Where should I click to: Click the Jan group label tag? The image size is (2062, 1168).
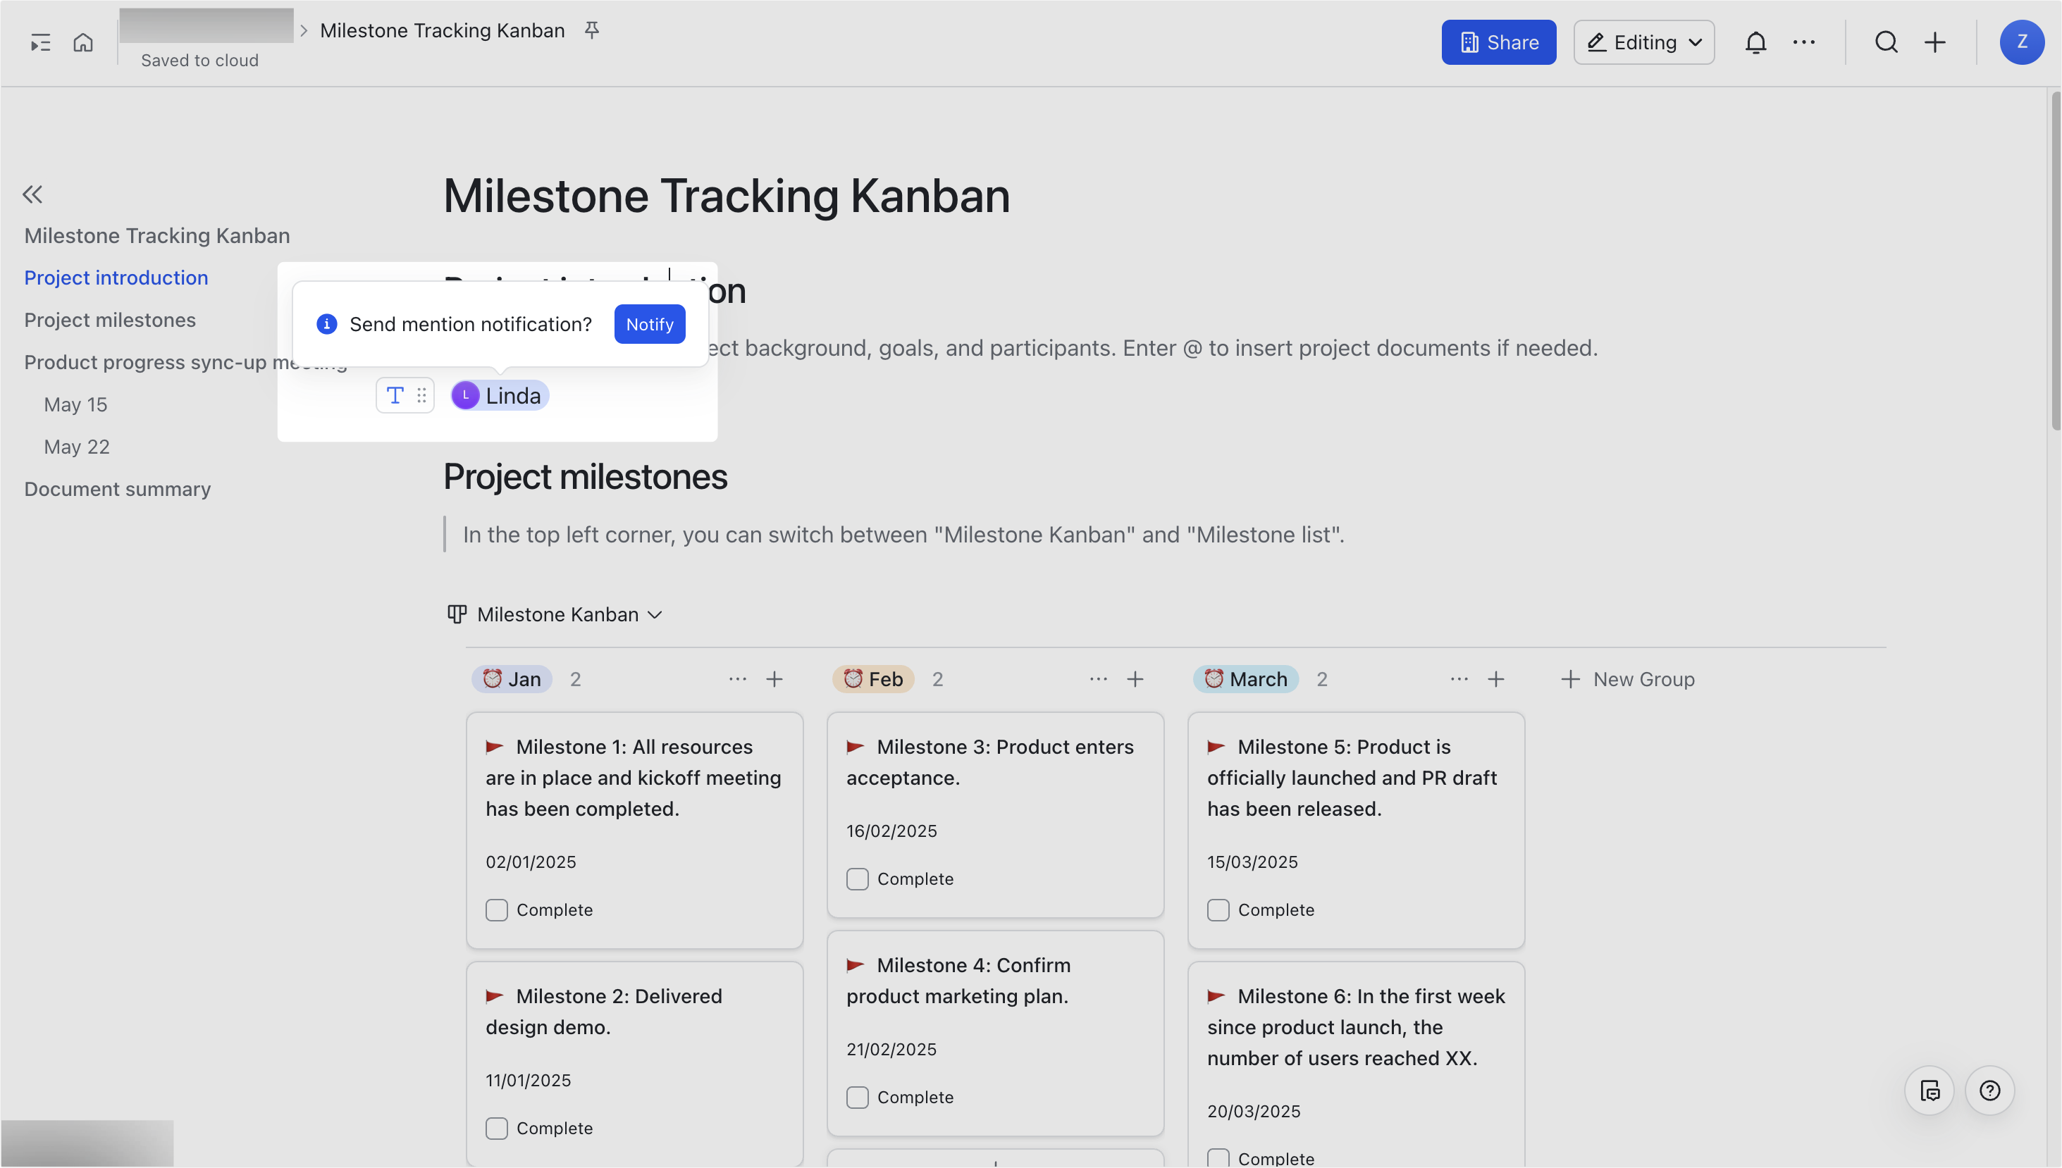[x=512, y=680]
